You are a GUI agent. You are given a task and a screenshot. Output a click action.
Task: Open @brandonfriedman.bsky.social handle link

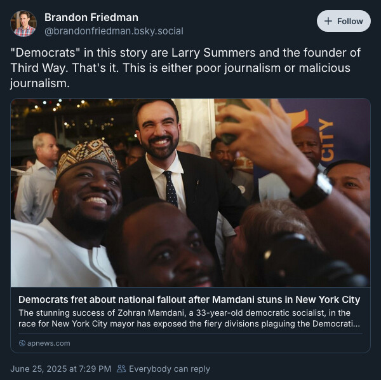coord(114,31)
